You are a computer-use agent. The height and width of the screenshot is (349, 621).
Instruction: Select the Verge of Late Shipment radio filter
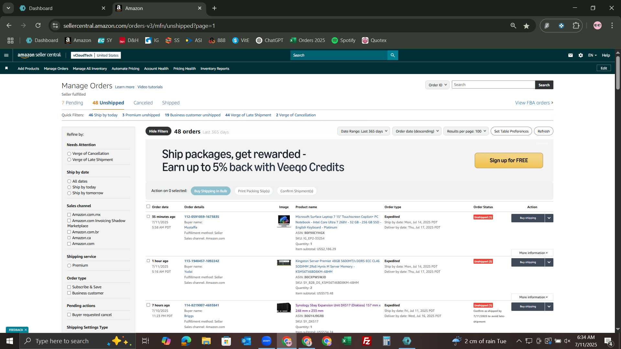(69, 160)
